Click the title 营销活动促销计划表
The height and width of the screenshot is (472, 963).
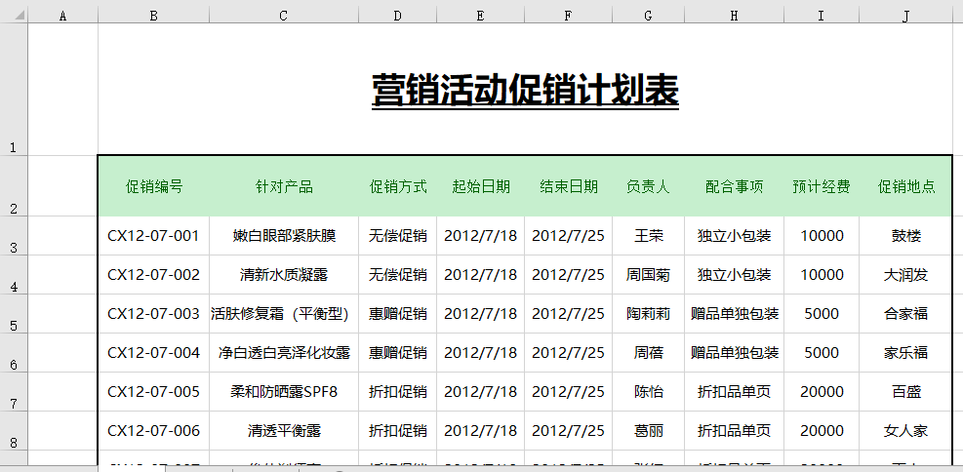pyautogui.click(x=525, y=91)
